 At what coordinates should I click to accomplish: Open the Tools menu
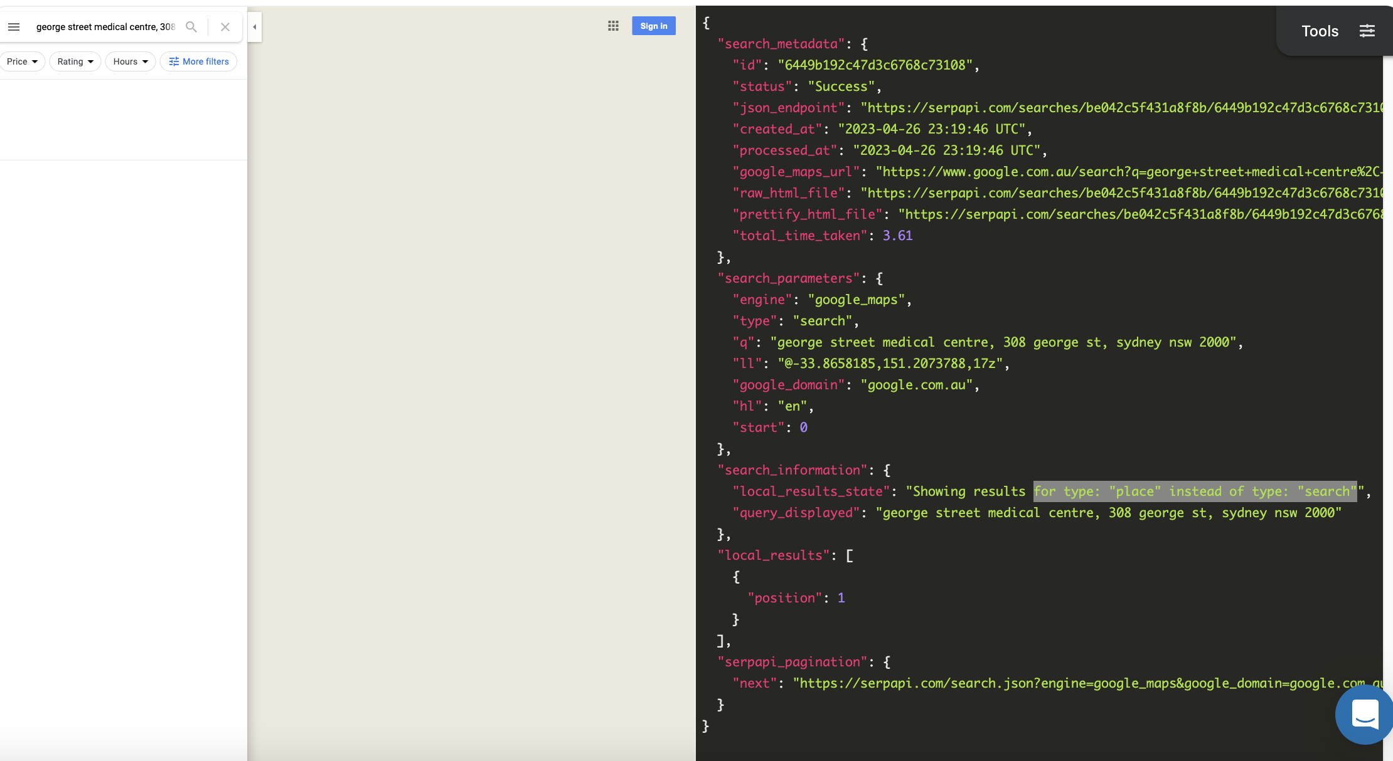(x=1320, y=30)
